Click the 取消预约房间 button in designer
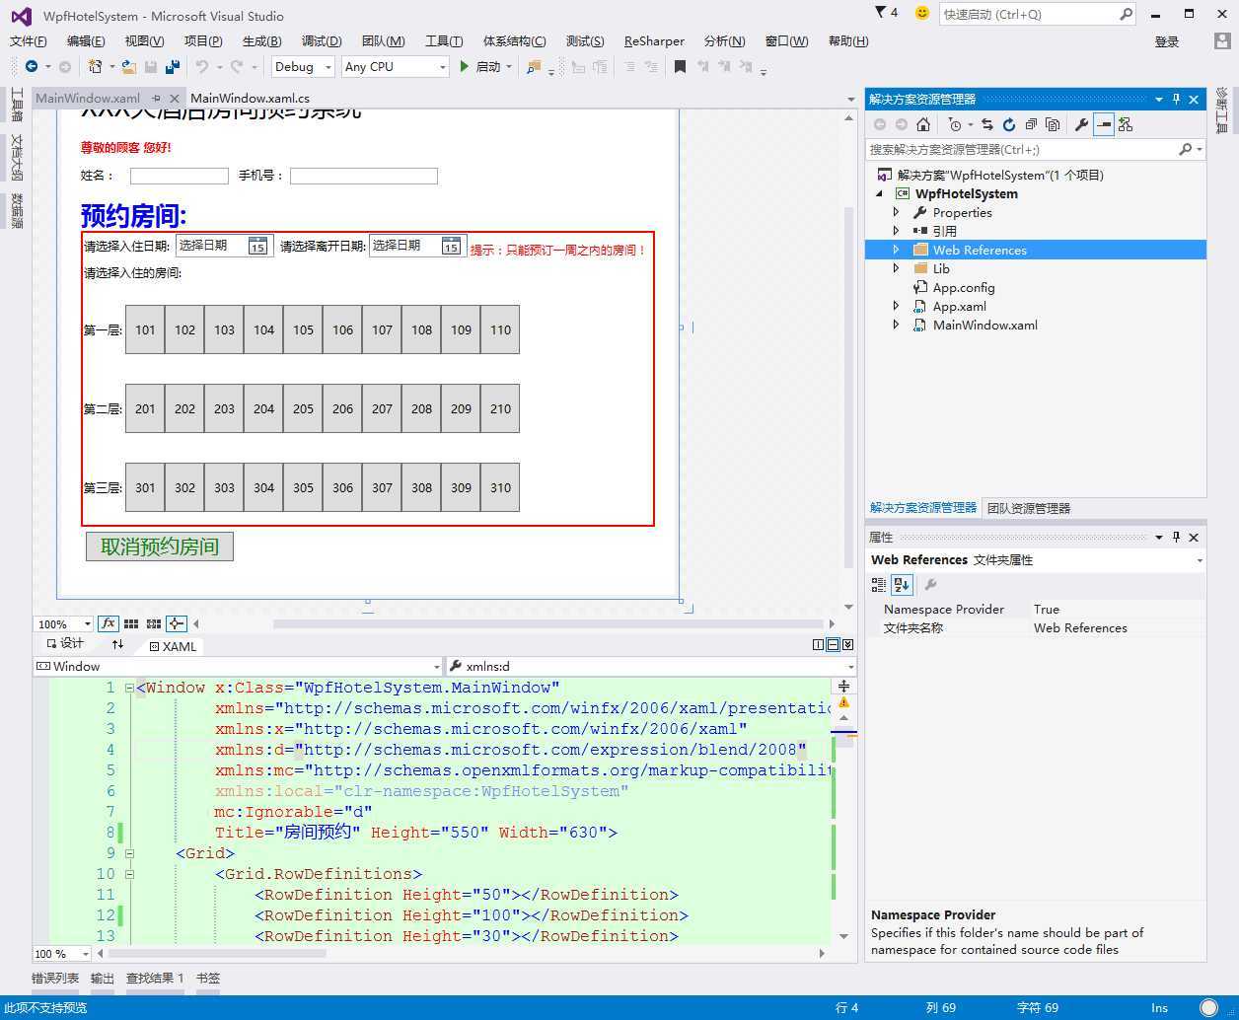 [x=160, y=546]
